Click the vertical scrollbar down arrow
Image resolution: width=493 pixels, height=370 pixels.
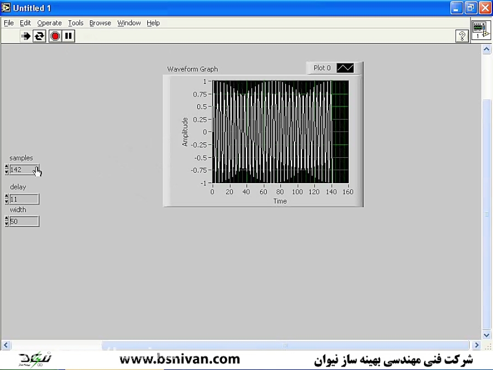(x=486, y=335)
